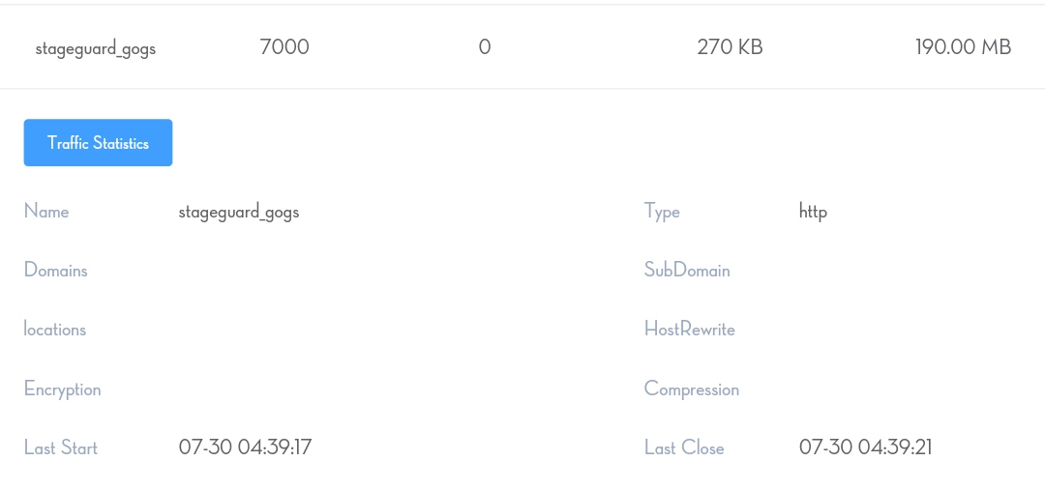Click the Name field label
The image size is (1045, 490).
pos(46,211)
